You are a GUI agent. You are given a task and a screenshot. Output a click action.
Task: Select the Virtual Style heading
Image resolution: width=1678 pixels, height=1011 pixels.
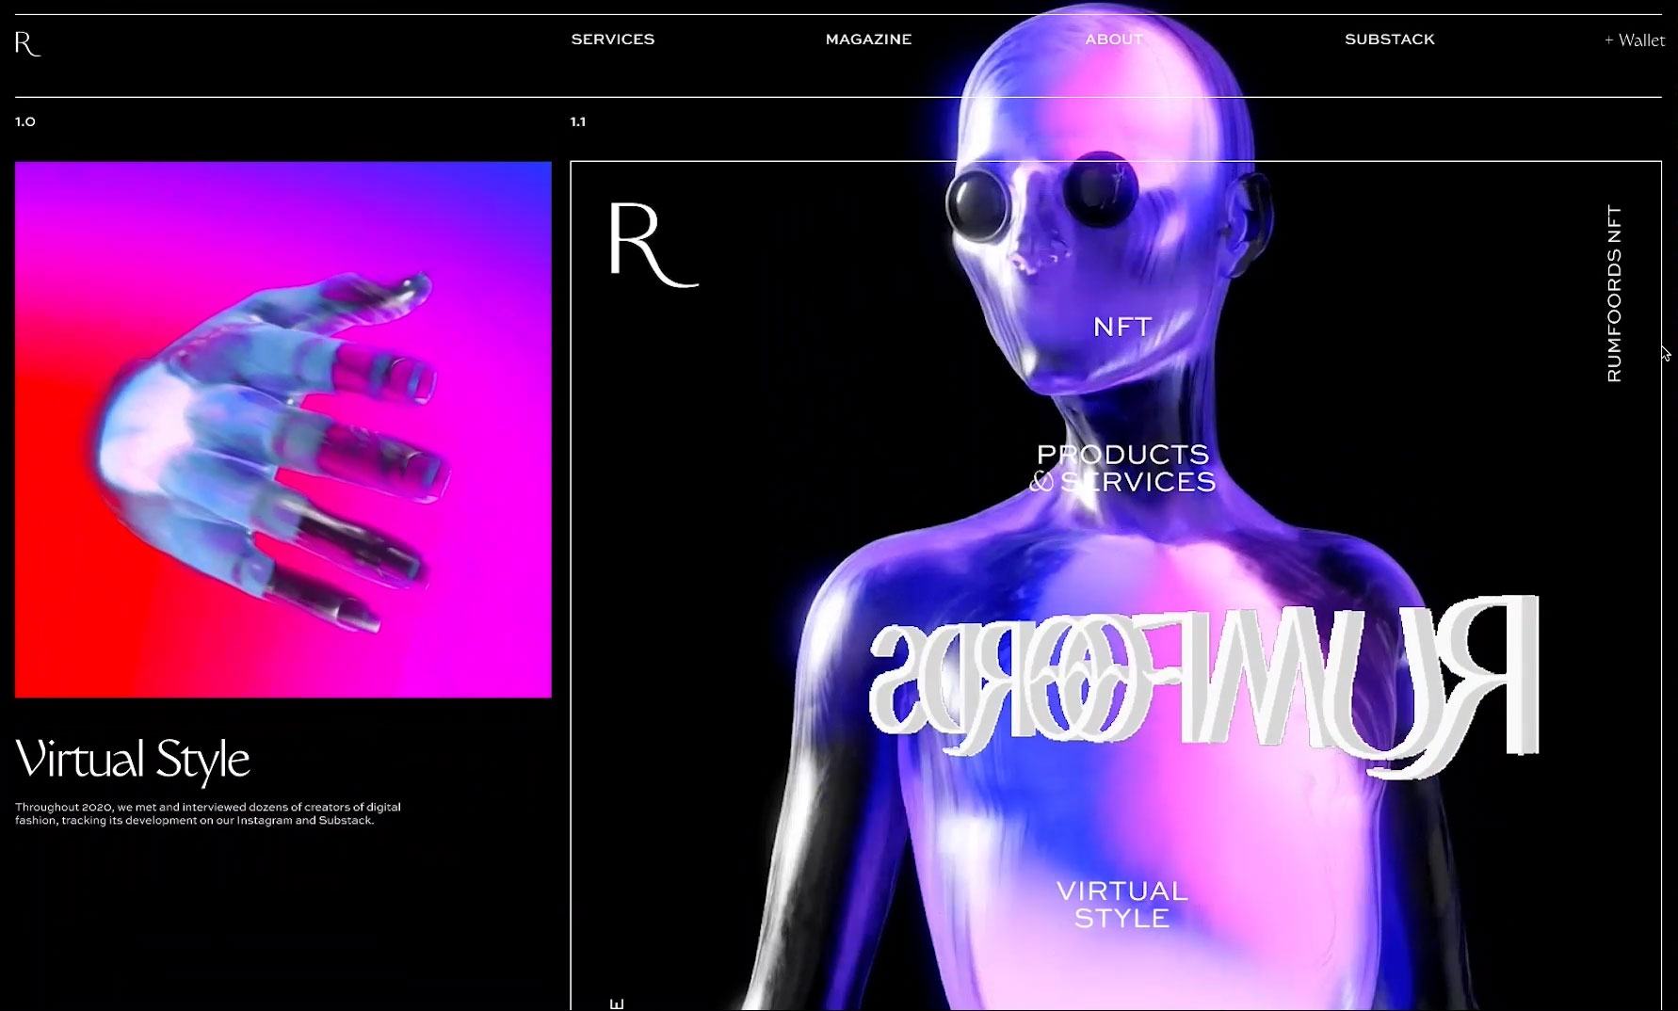coord(133,760)
